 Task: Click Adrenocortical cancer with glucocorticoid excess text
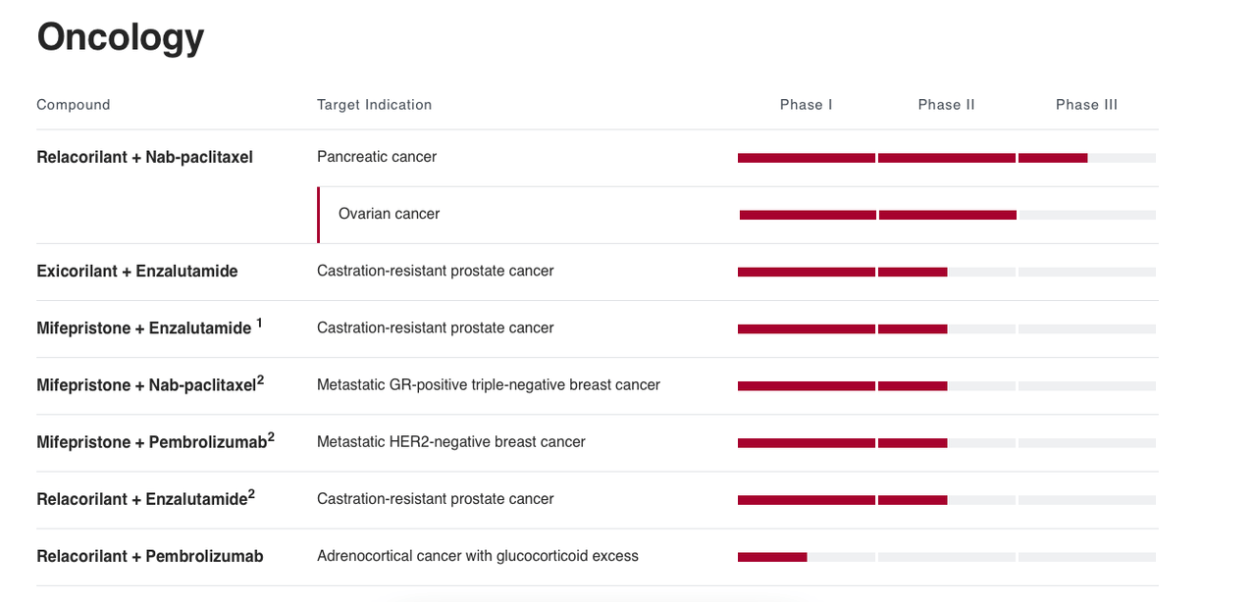pyautogui.click(x=478, y=556)
